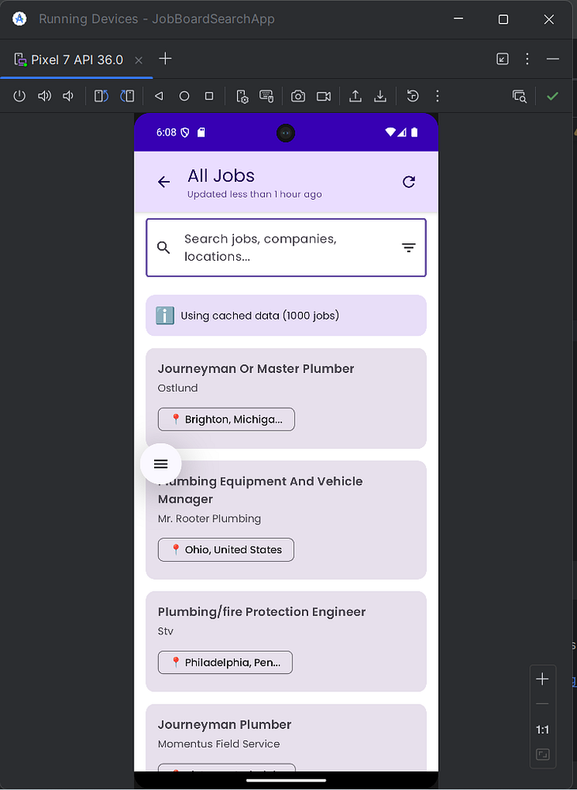
Task: Focus the Search jobs, companies, locations field
Action: pos(286,247)
